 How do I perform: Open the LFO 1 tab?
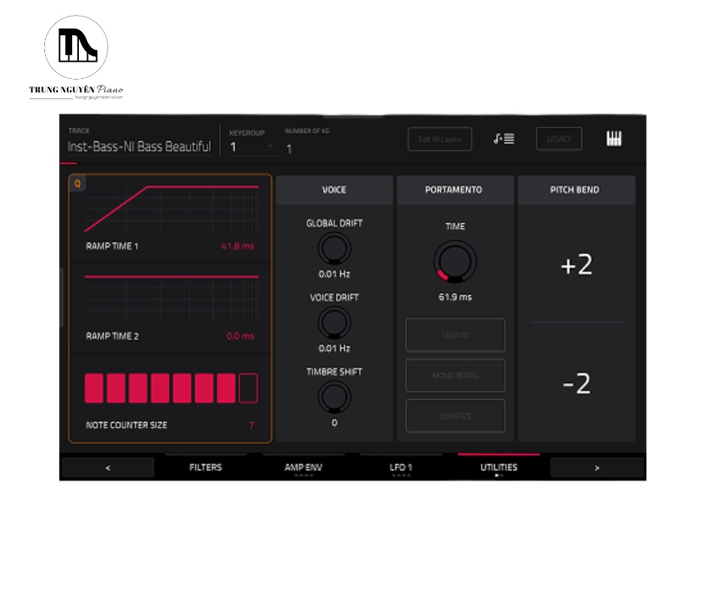click(401, 467)
